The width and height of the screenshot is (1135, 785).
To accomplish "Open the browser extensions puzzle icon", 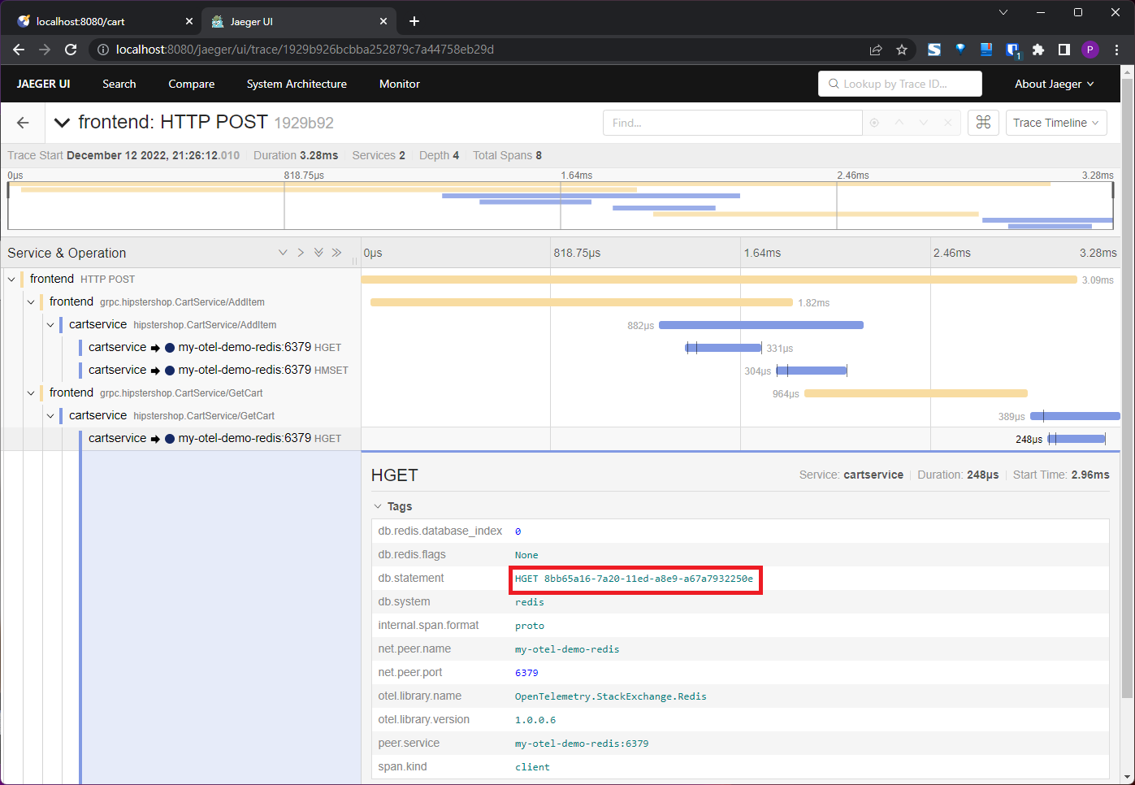I will (x=1038, y=50).
